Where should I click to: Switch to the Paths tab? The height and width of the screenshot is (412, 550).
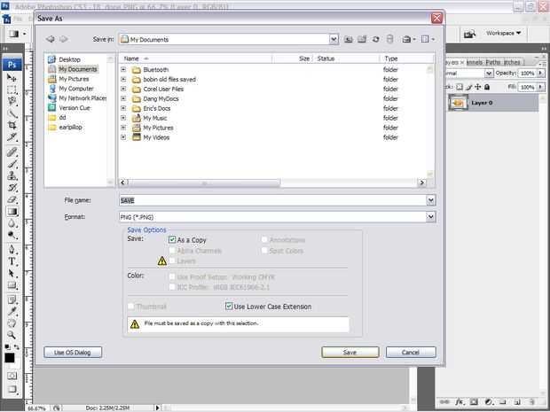click(x=493, y=62)
